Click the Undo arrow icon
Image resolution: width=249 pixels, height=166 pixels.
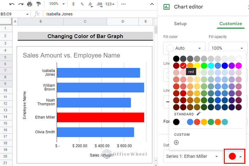(12, 4)
